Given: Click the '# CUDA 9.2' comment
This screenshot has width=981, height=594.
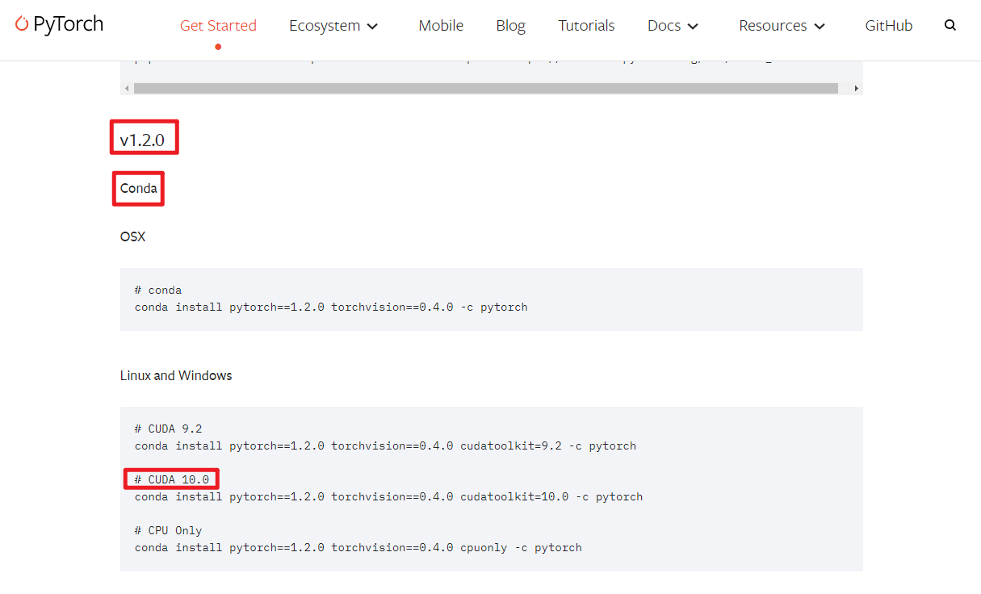Looking at the screenshot, I should [169, 429].
